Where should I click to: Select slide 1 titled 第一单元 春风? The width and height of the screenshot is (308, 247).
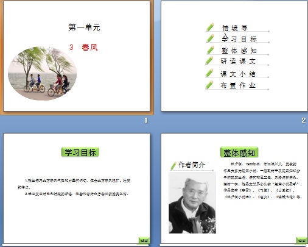coord(77,56)
